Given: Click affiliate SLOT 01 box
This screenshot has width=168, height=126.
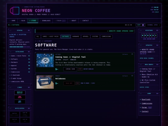Looking at the screenshot, I should [x=14, y=114].
